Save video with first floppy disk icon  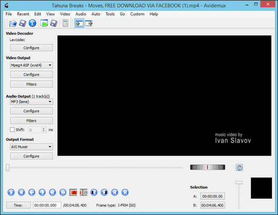23,23
